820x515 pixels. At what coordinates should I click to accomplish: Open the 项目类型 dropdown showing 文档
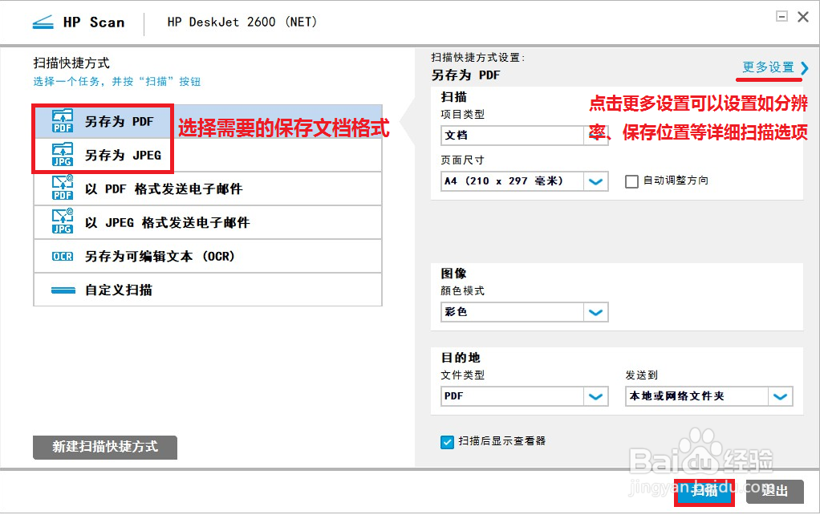click(x=525, y=136)
